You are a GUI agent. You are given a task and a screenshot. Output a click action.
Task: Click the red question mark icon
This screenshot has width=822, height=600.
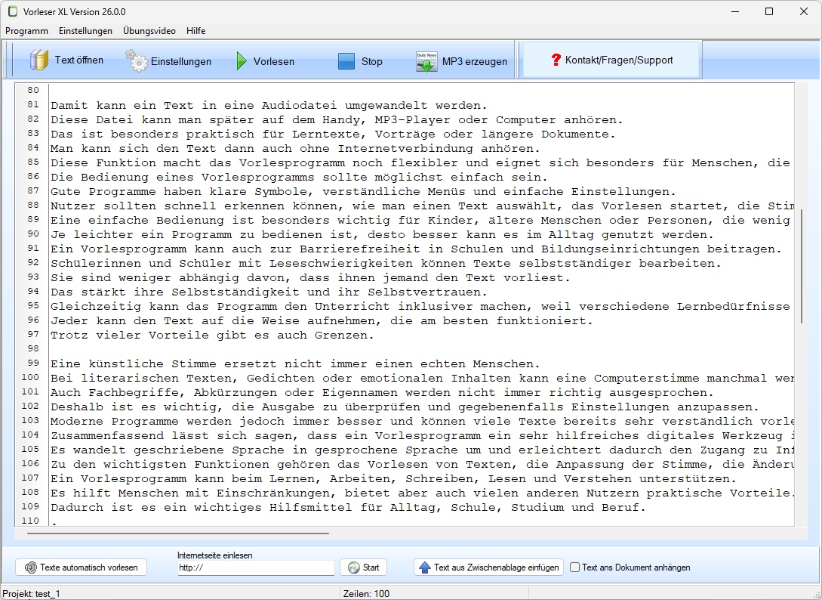556,60
